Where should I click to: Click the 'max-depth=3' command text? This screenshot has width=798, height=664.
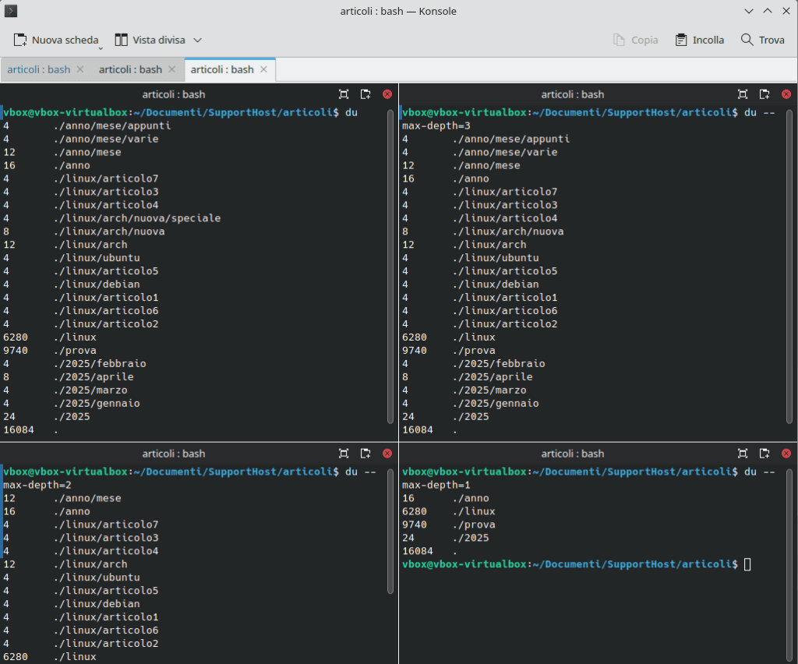click(436, 125)
